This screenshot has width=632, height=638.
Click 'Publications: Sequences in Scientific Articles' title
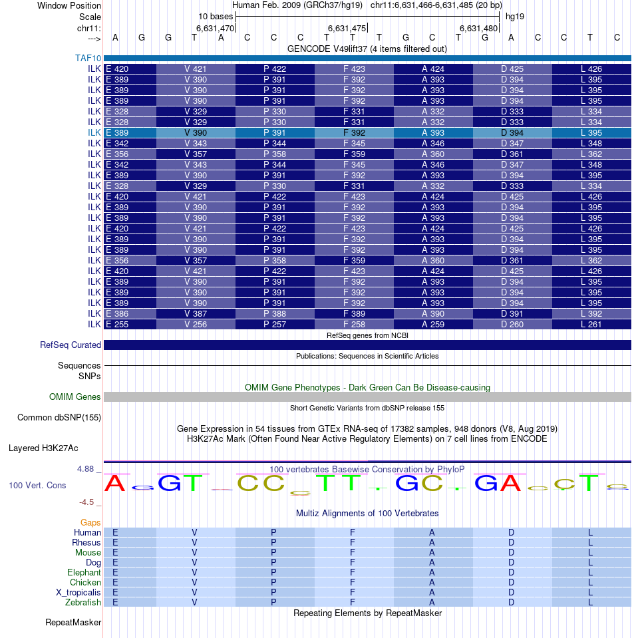[367, 356]
